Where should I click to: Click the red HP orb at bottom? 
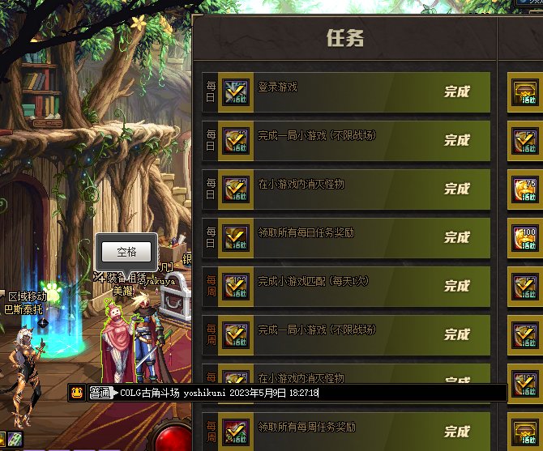(x=173, y=439)
